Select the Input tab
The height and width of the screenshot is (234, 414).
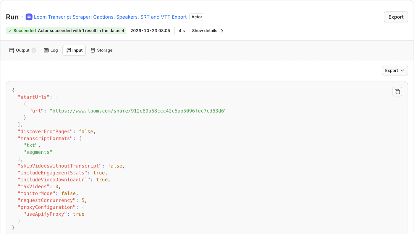[x=74, y=50]
